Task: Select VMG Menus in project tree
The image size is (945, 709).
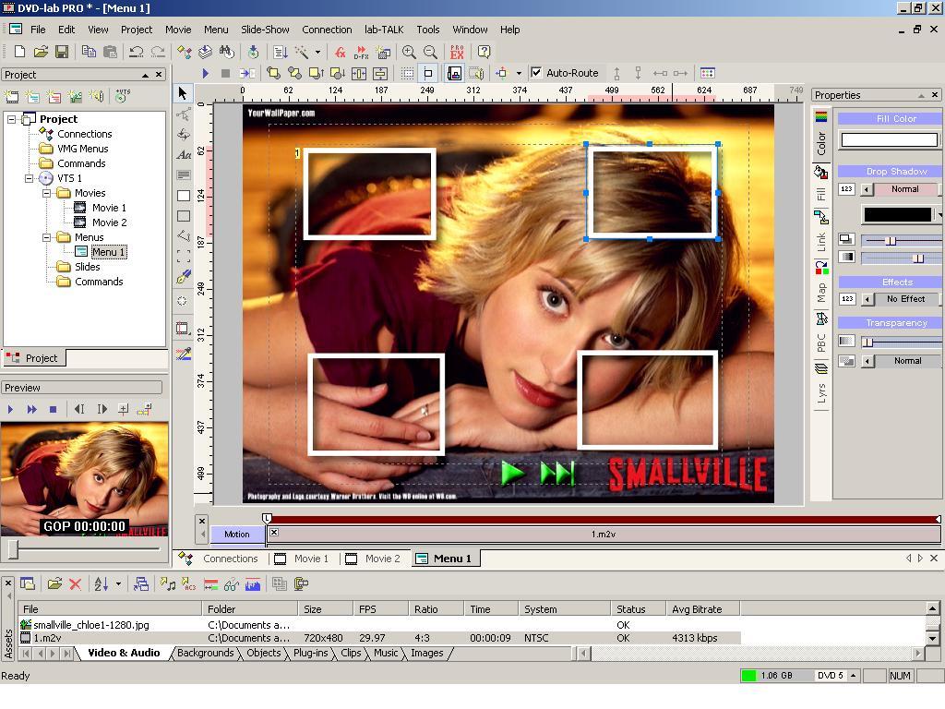Action: (x=82, y=149)
